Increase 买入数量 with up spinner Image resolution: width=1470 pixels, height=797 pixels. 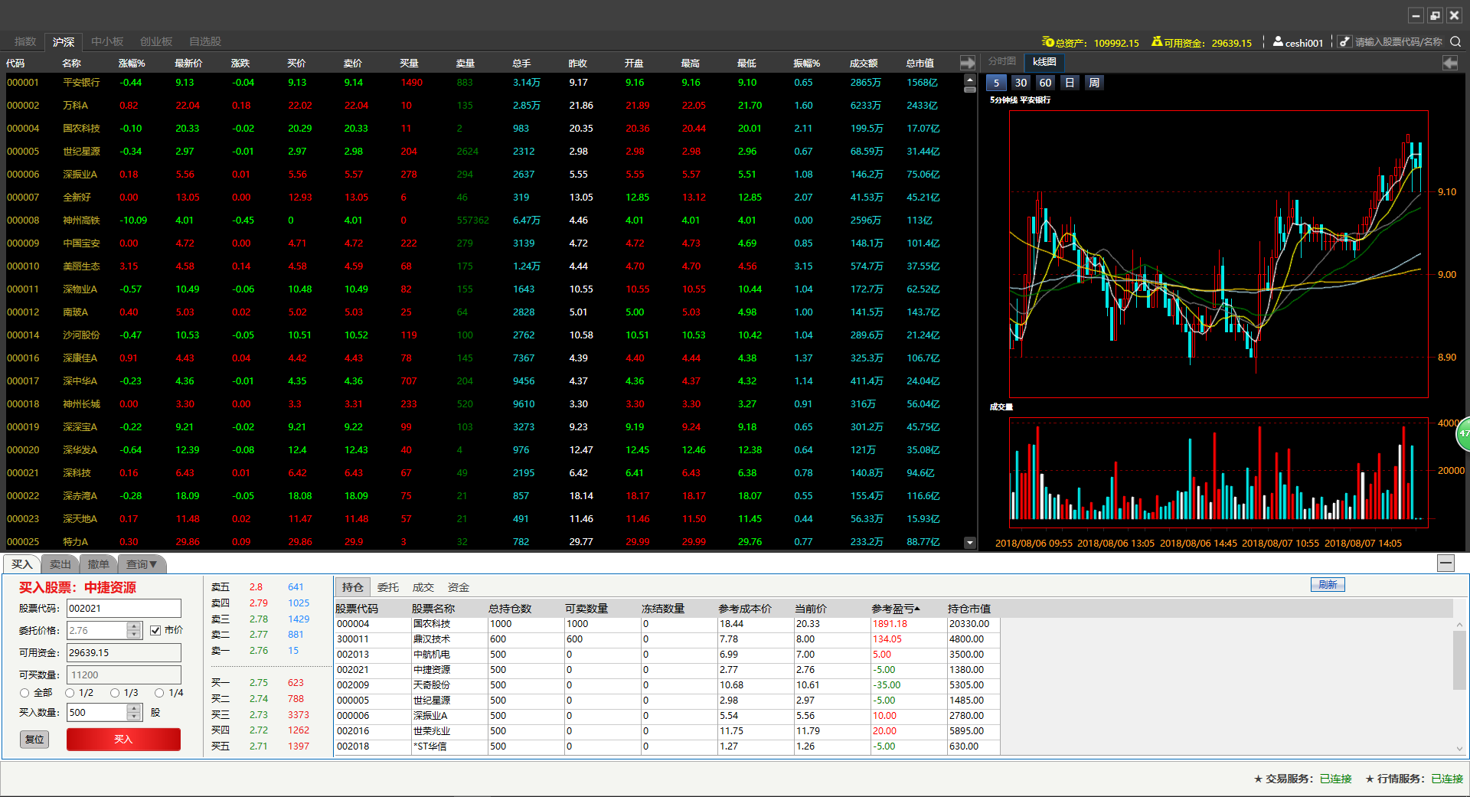[134, 708]
